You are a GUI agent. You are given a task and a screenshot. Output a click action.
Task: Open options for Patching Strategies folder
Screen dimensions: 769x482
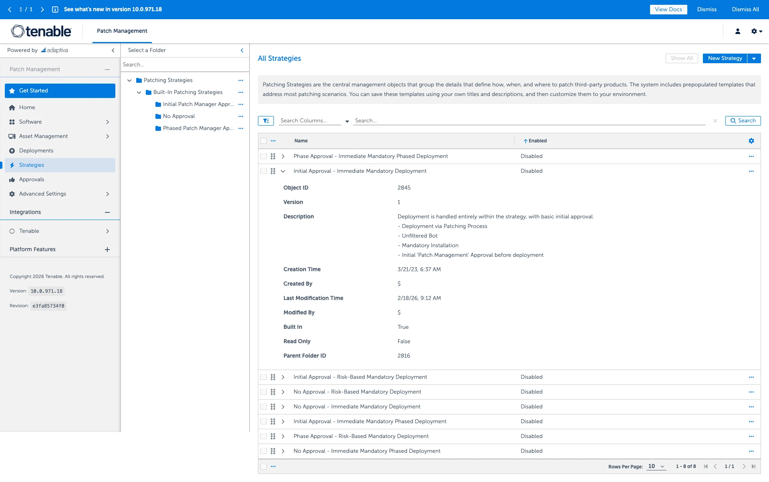[x=241, y=80]
